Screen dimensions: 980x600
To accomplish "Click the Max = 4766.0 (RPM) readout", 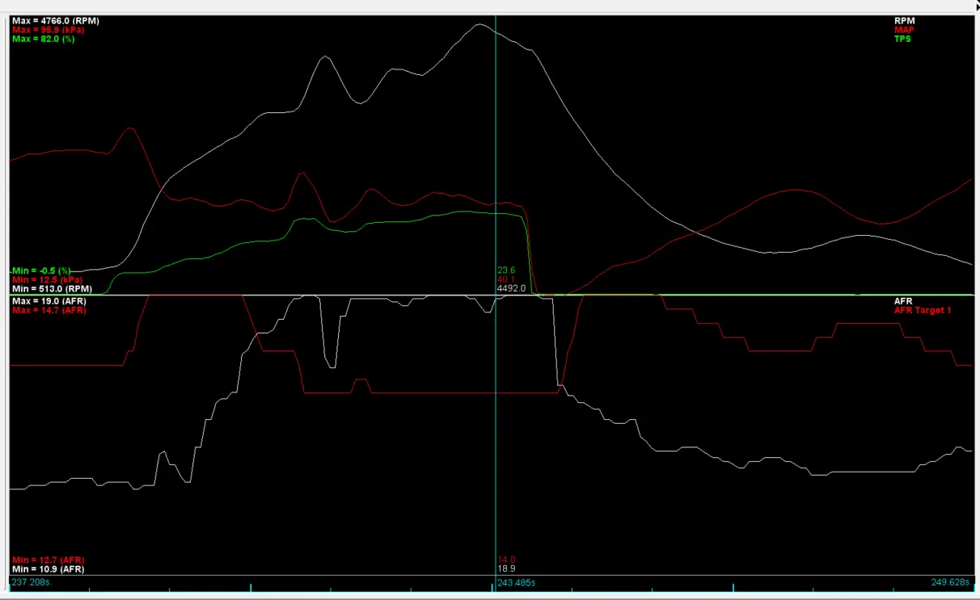I will (56, 21).
